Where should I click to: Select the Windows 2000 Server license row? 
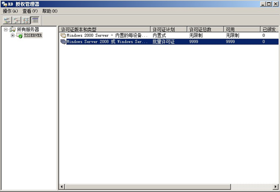[169, 35]
